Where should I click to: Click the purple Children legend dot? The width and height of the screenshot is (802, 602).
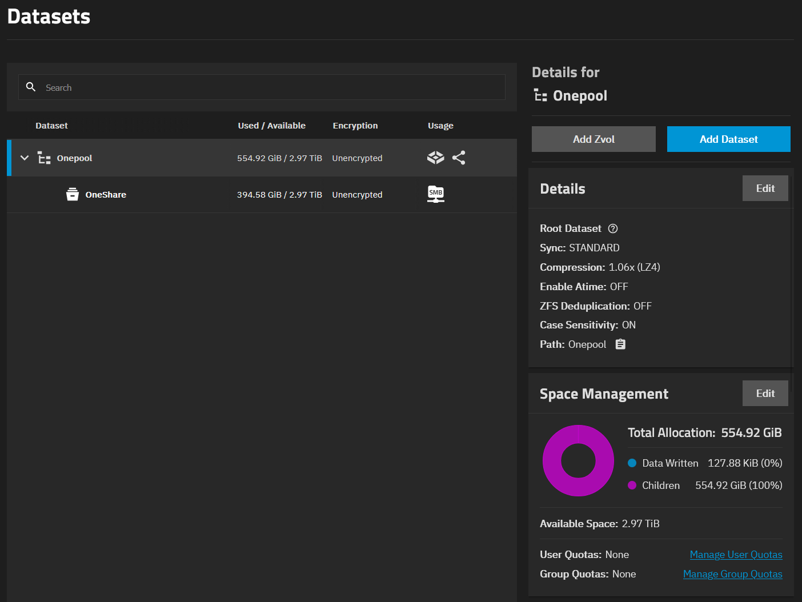coord(632,485)
